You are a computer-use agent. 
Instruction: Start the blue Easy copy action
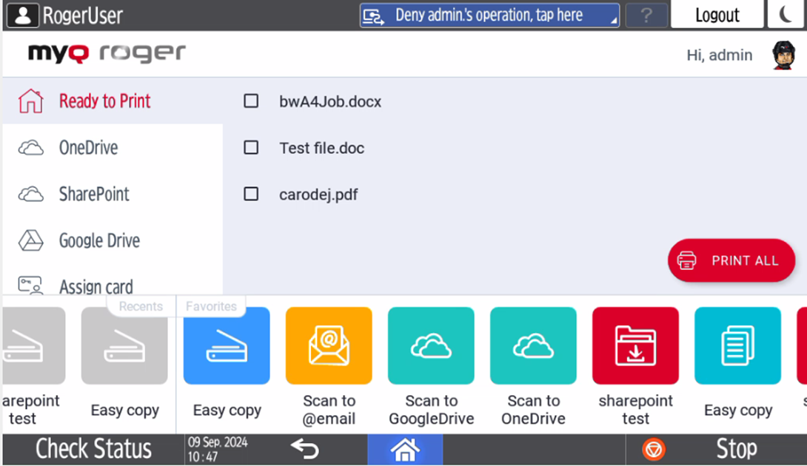coord(227,346)
